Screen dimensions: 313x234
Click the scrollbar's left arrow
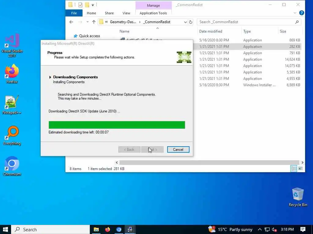pyautogui.click(x=117, y=162)
